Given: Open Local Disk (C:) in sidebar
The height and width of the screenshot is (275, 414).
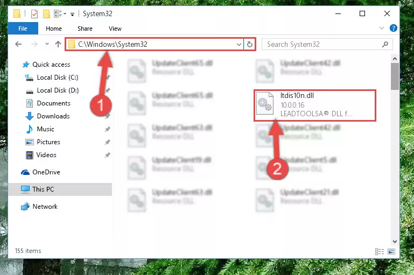Looking at the screenshot, I should [x=57, y=77].
